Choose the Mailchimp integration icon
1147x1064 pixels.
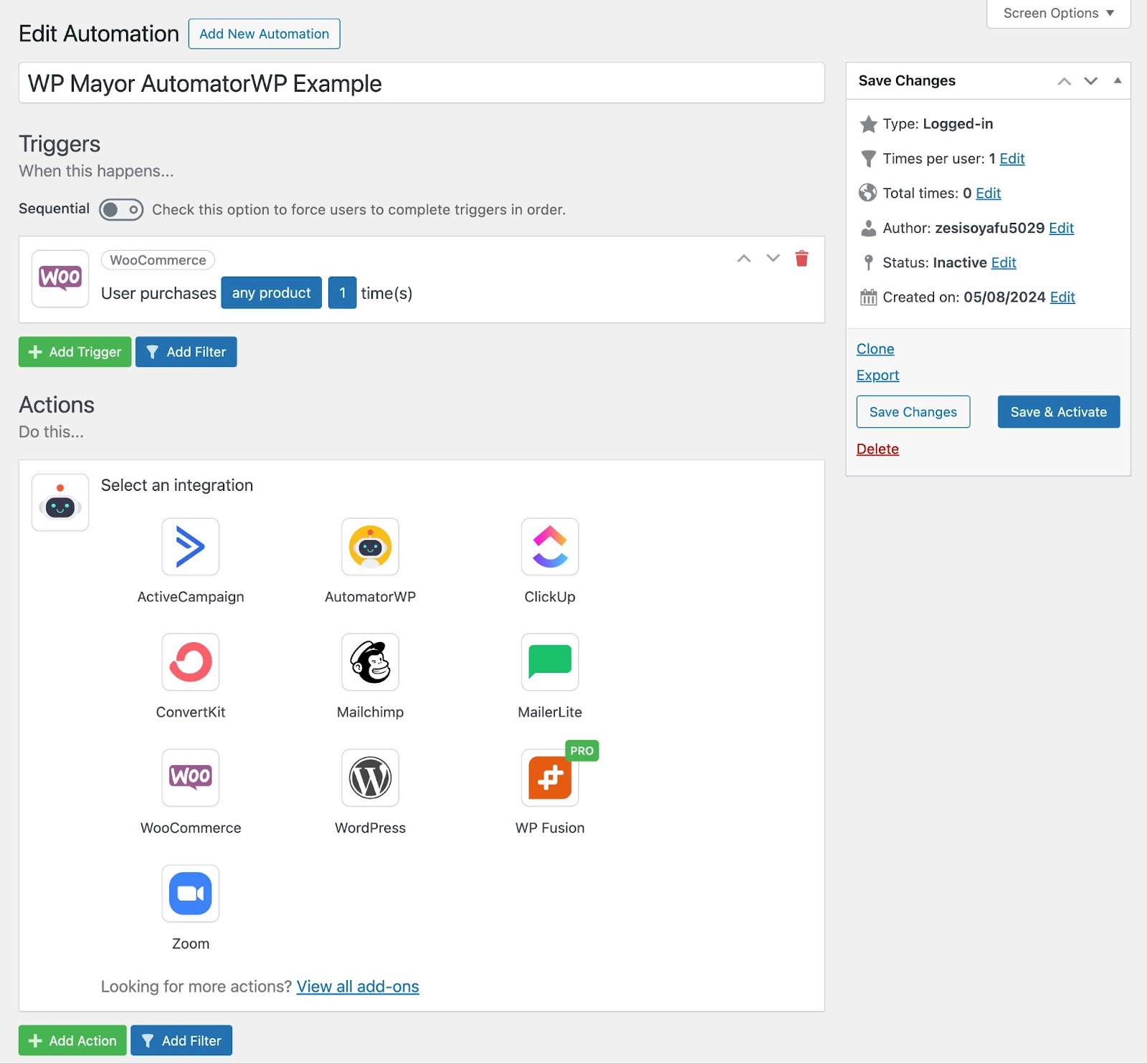click(x=370, y=662)
